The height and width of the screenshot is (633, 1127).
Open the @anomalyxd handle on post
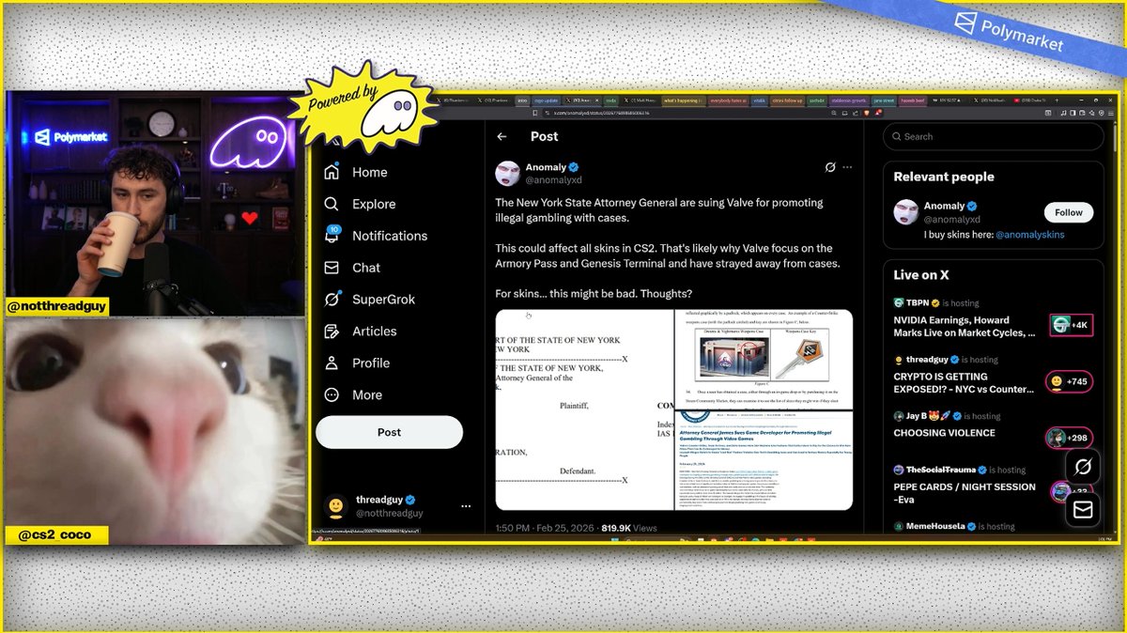click(x=553, y=179)
